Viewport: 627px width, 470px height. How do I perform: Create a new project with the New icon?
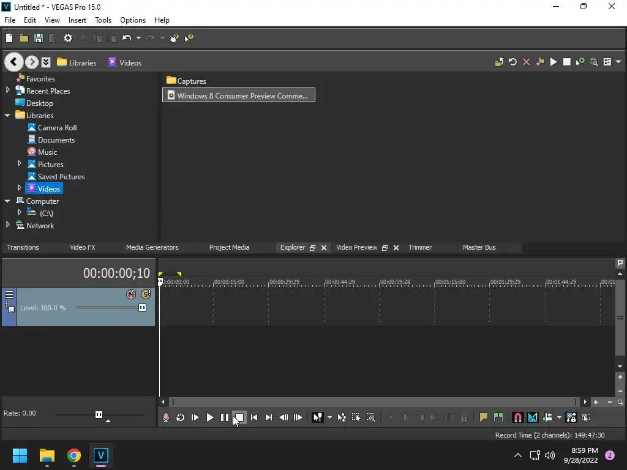coord(9,38)
